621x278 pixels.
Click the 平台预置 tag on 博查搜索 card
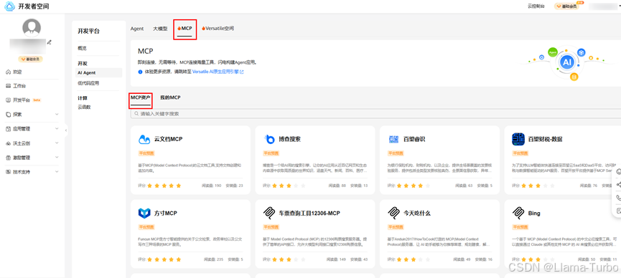(271, 153)
